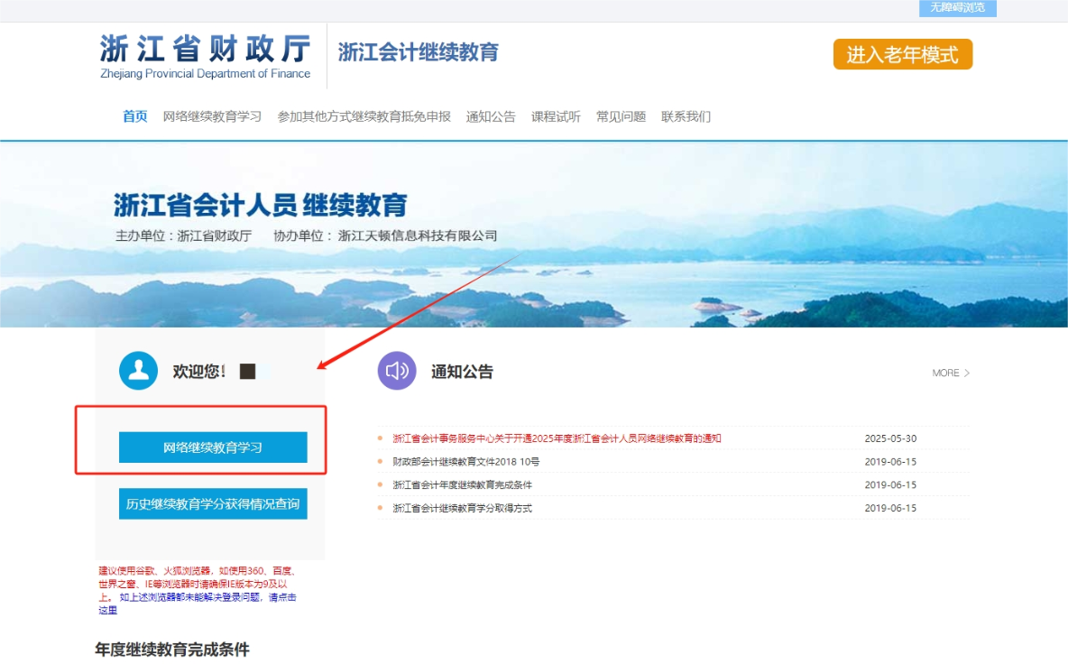
Task: Switch to the 常见问题 tab
Action: [x=620, y=116]
